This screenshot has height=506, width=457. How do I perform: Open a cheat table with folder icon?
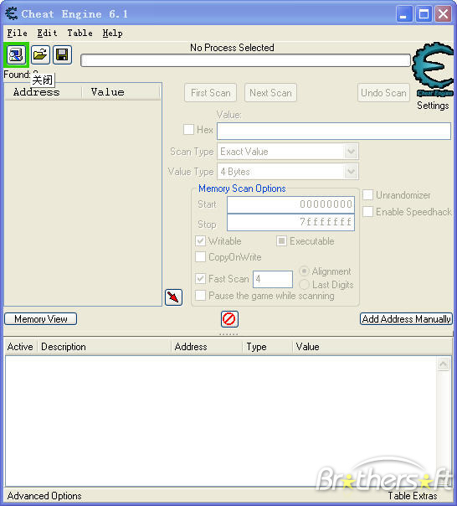click(40, 54)
